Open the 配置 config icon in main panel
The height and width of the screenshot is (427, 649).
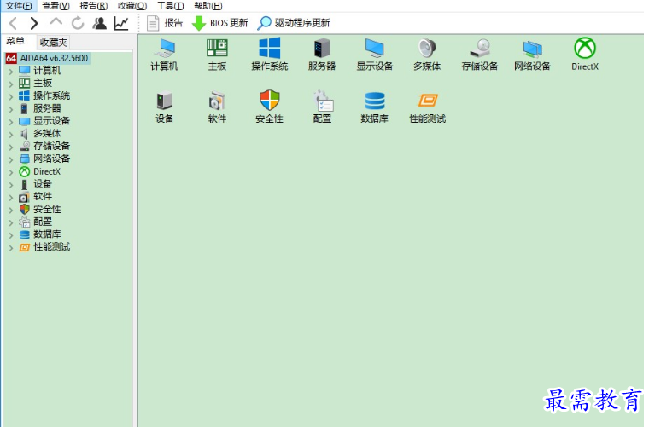[x=322, y=107]
